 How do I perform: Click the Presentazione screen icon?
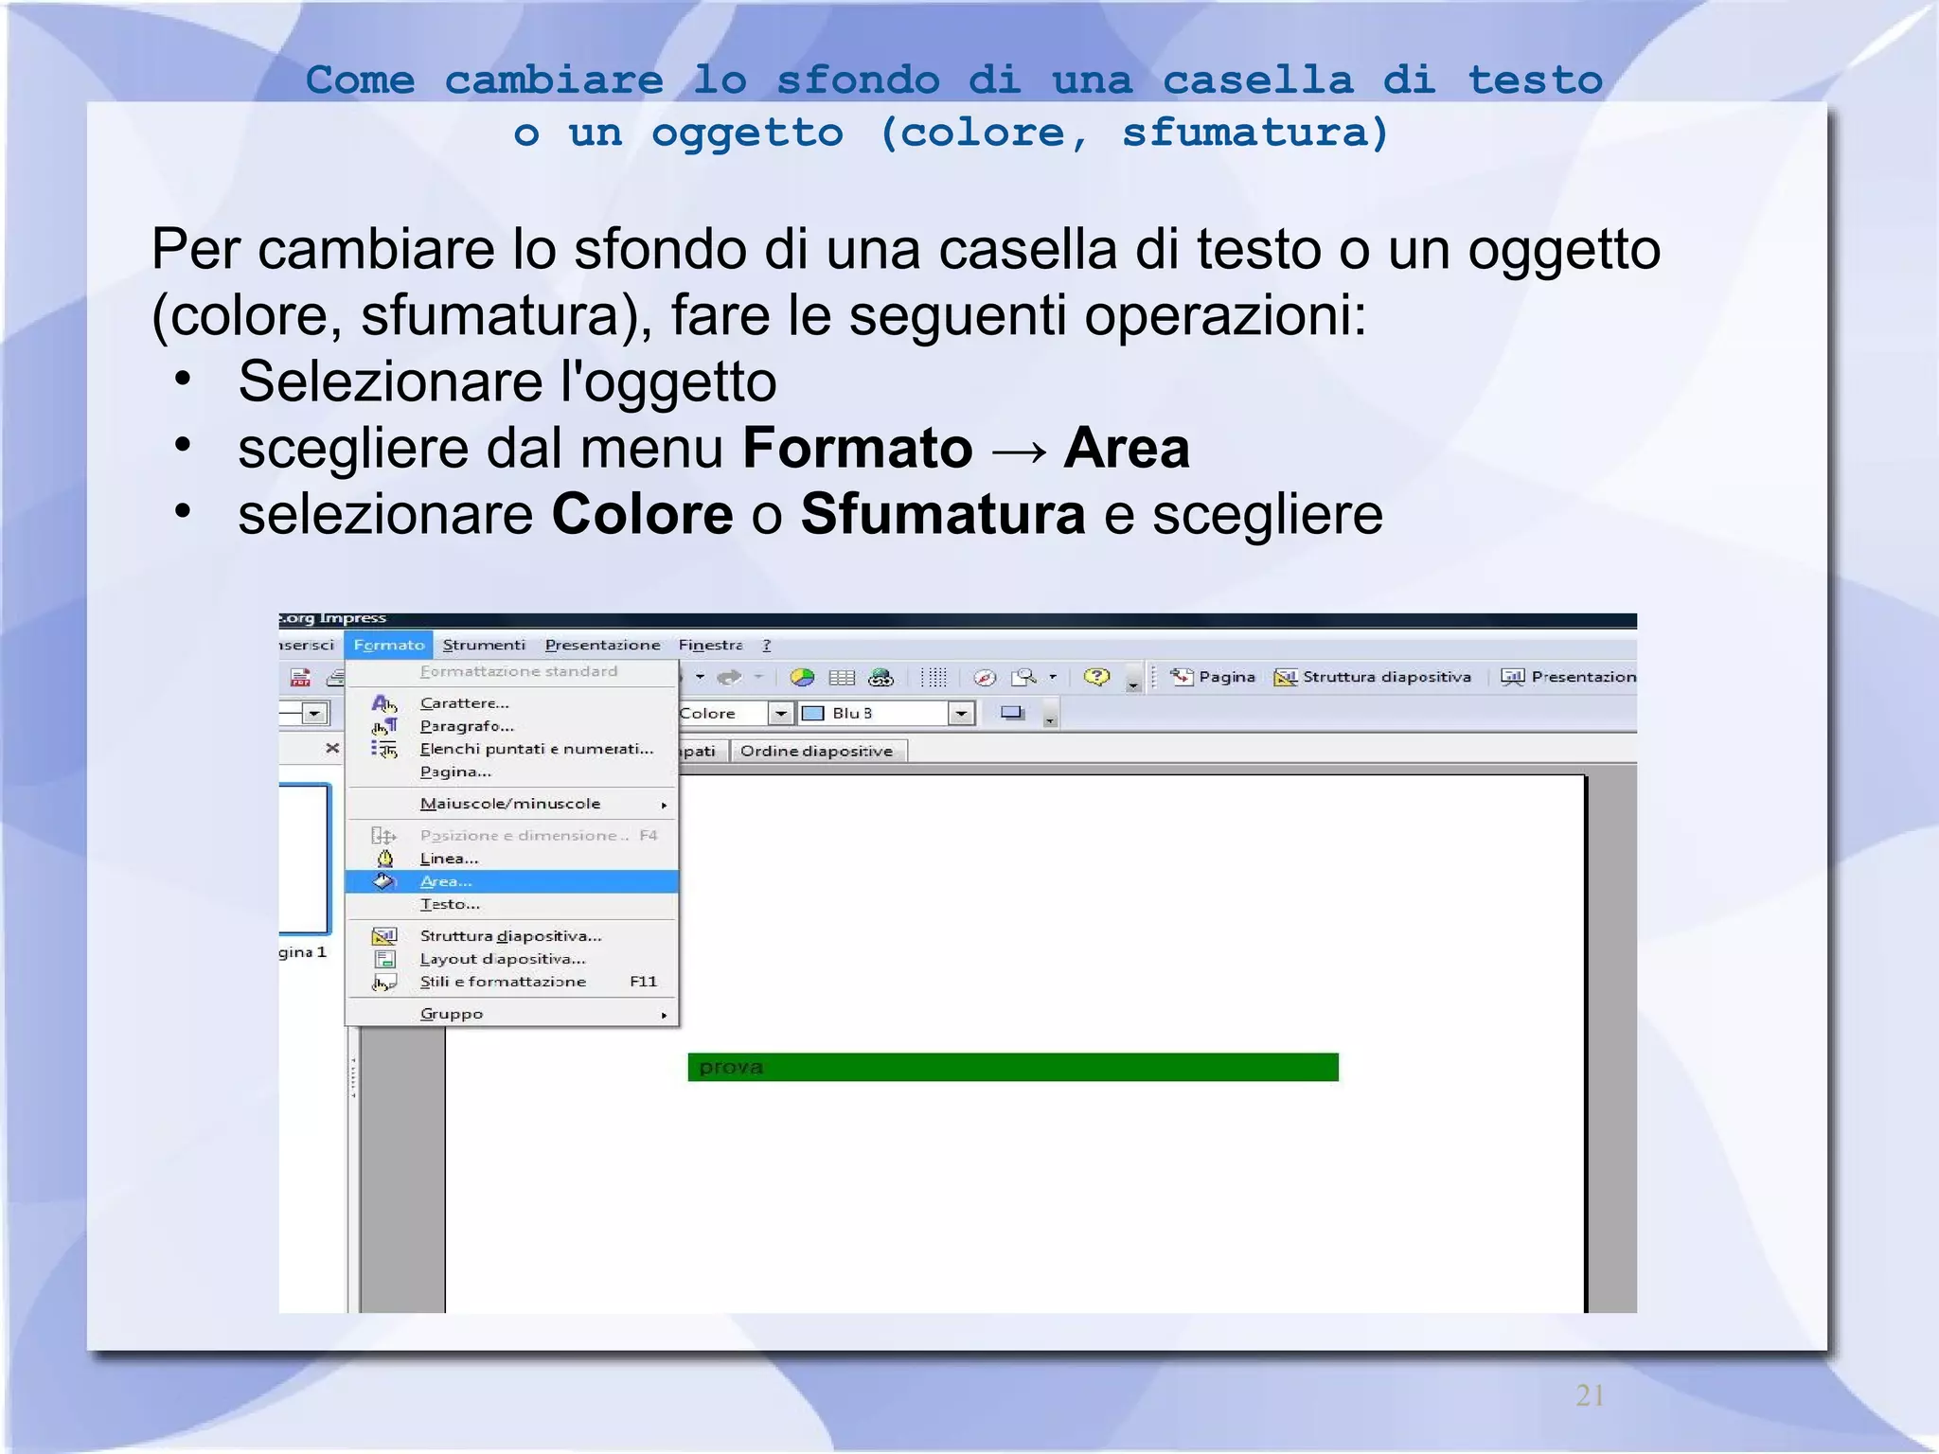click(1513, 677)
